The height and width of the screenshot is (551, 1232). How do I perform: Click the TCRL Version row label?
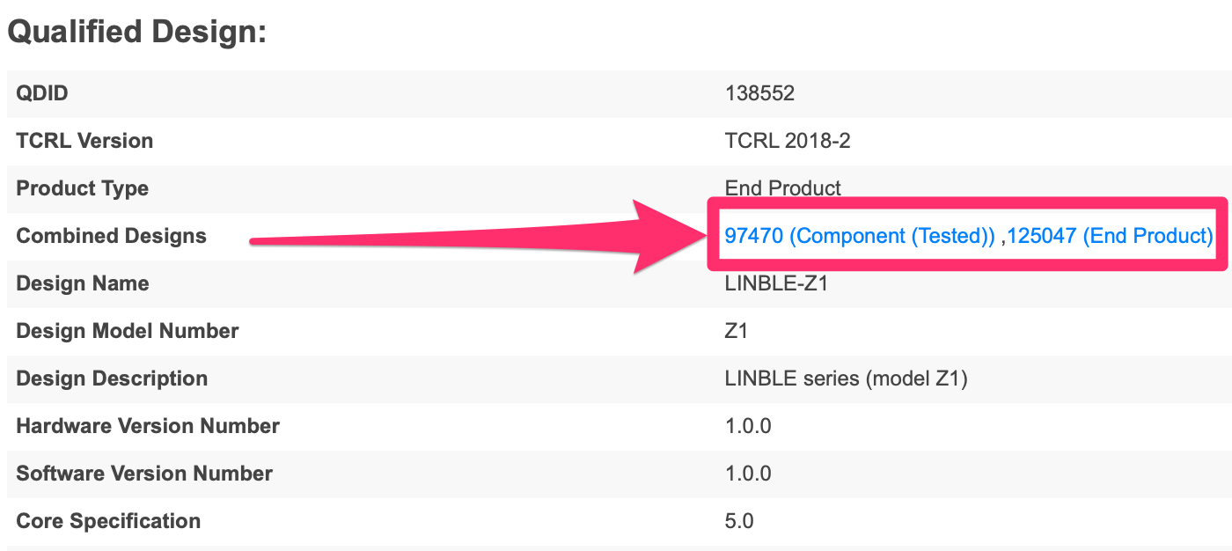pyautogui.click(x=84, y=141)
